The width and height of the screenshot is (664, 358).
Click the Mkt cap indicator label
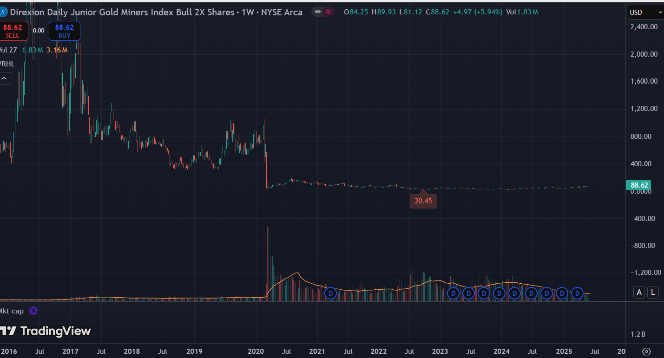coord(12,311)
